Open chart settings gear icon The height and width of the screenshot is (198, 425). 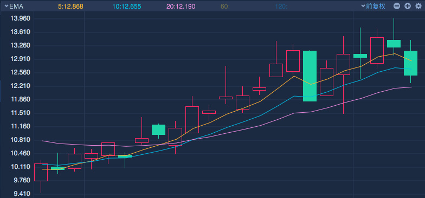point(418,6)
